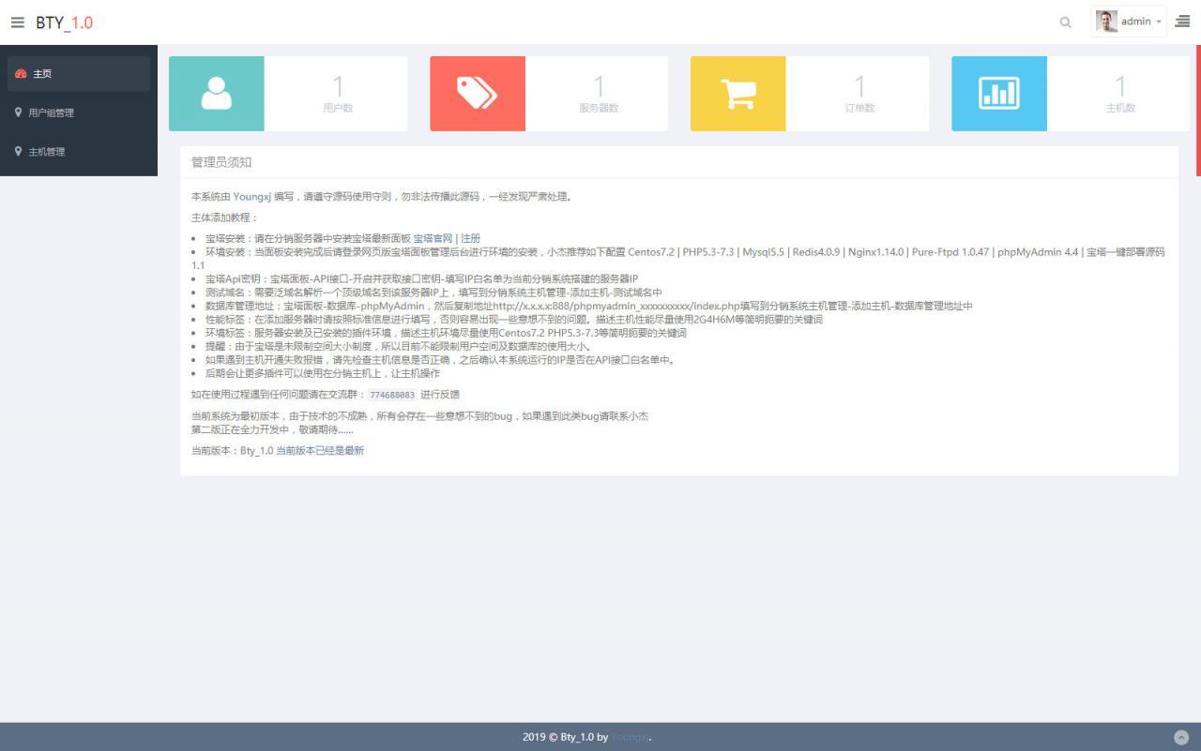The height and width of the screenshot is (751, 1201).
Task: Open the 宝塔官网 link
Action: click(x=433, y=238)
